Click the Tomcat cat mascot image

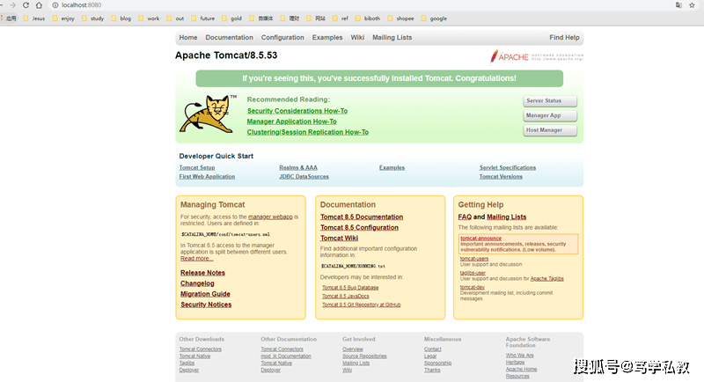pyautogui.click(x=208, y=114)
